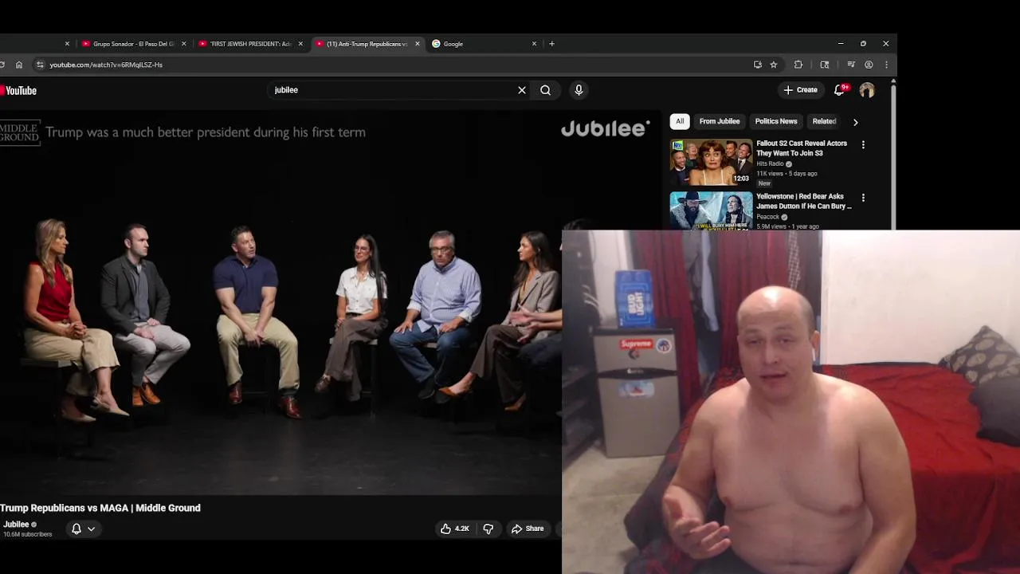Close the FIRST JEWISH PRESIDENT tab

[300, 44]
